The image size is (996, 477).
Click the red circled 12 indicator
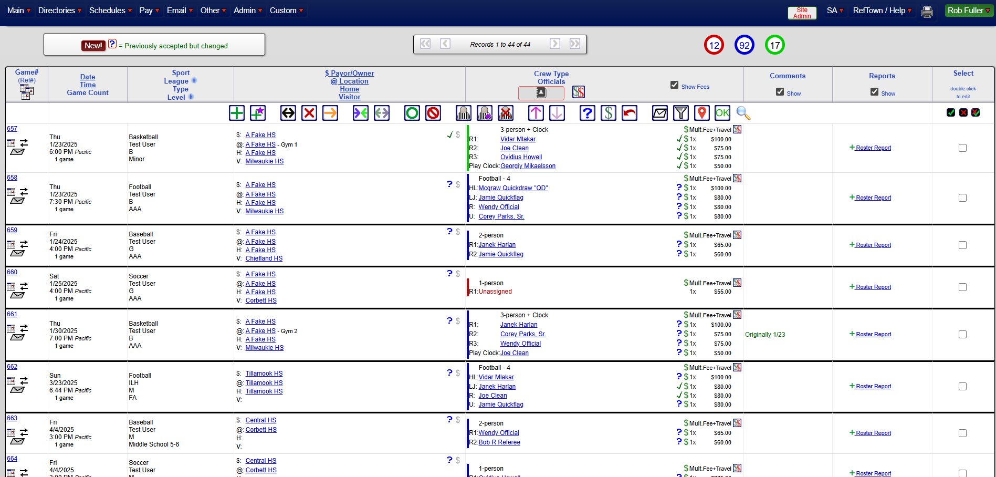point(714,45)
